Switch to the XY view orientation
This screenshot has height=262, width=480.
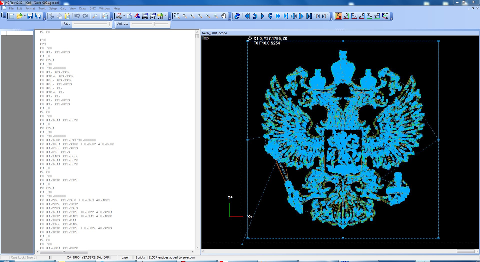[346, 16]
